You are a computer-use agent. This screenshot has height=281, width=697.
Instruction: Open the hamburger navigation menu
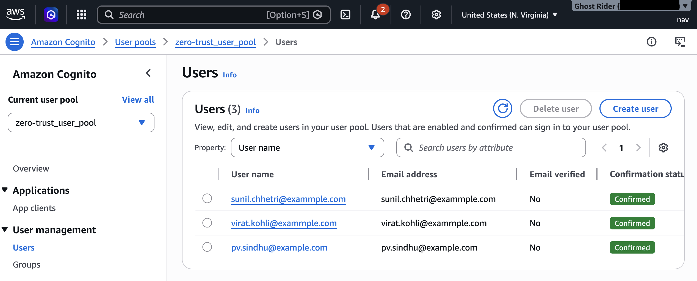[x=15, y=42]
